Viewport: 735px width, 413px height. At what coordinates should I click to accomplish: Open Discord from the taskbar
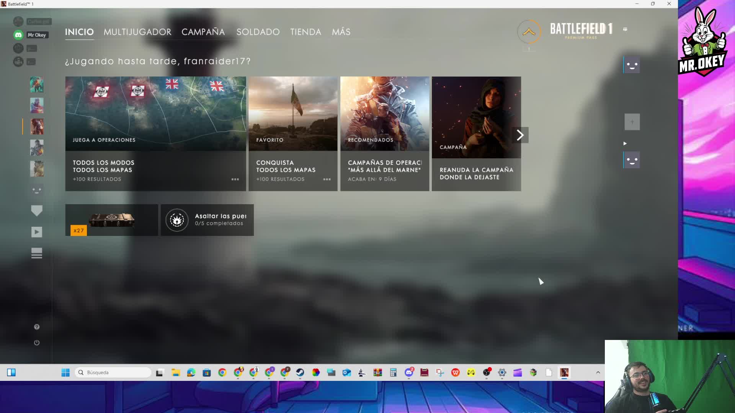pyautogui.click(x=409, y=372)
